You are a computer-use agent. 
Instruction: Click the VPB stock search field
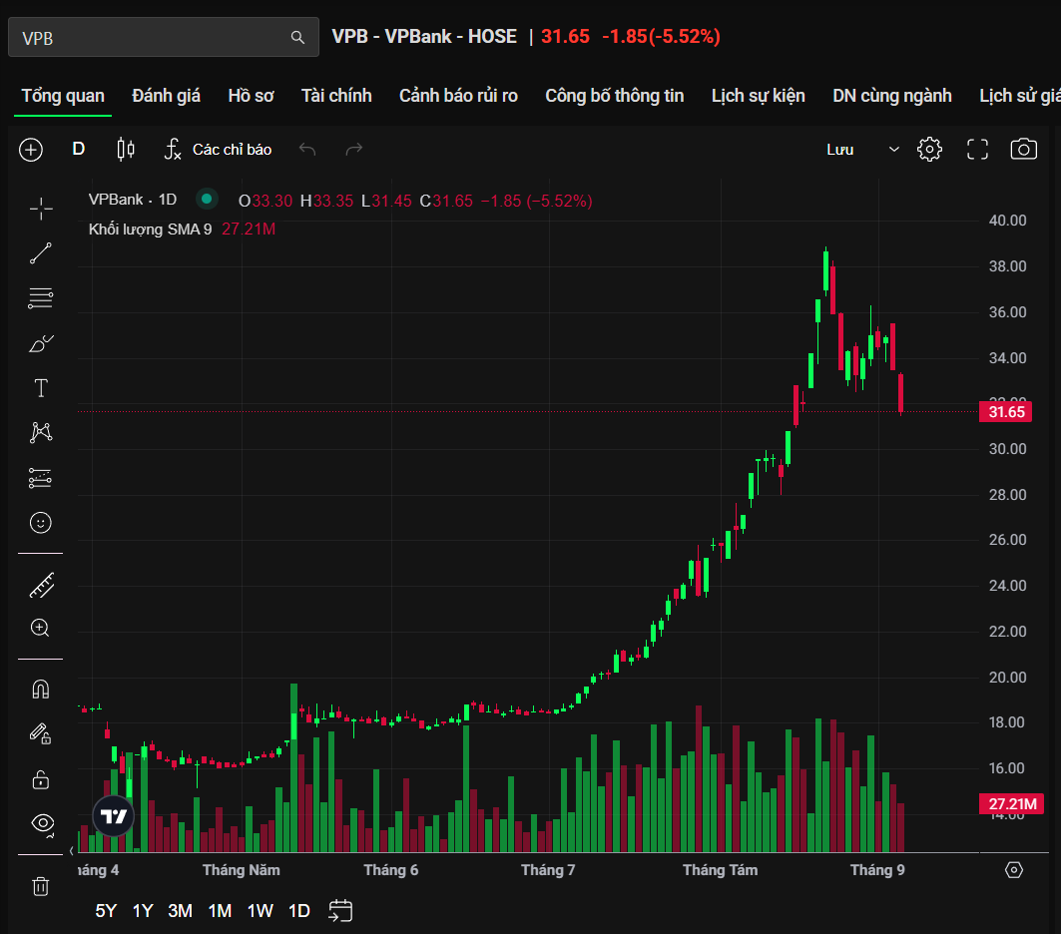pos(163,37)
